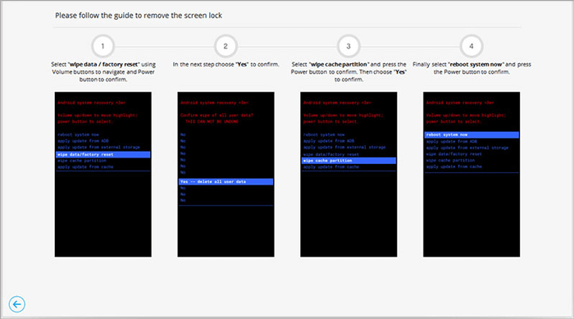Image resolution: width=574 pixels, height=319 pixels.
Task: Click the heading 'Please follow the guide to remove the screen lock'
Action: [139, 16]
